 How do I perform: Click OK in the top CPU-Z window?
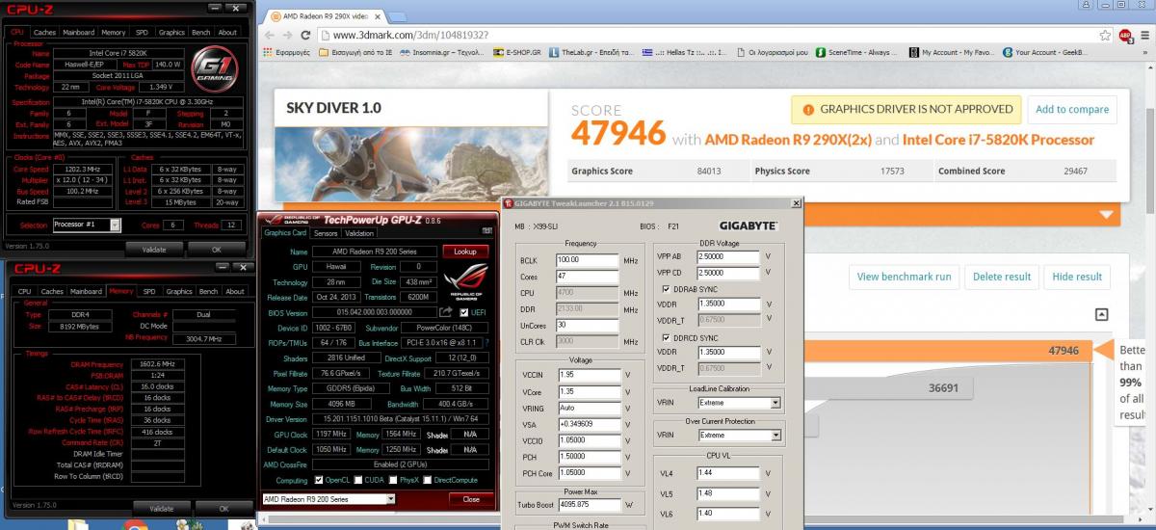216,249
